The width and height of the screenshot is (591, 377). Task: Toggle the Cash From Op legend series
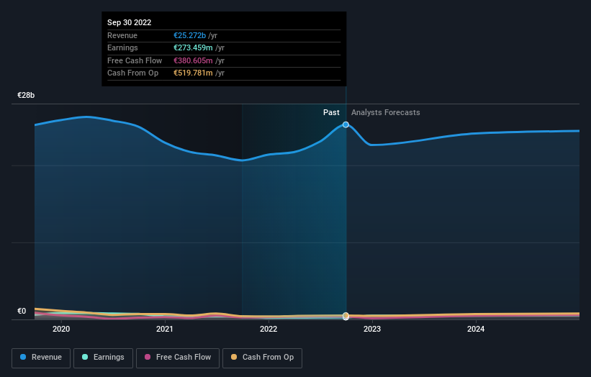[262, 358]
